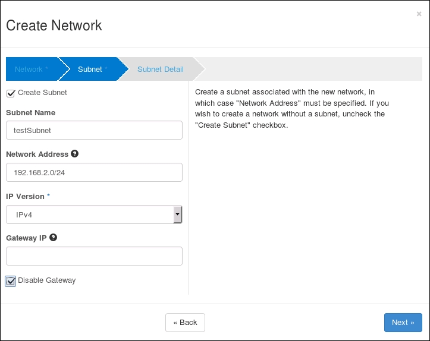The image size is (430, 341).
Task: Click the Next button
Action: click(x=403, y=323)
